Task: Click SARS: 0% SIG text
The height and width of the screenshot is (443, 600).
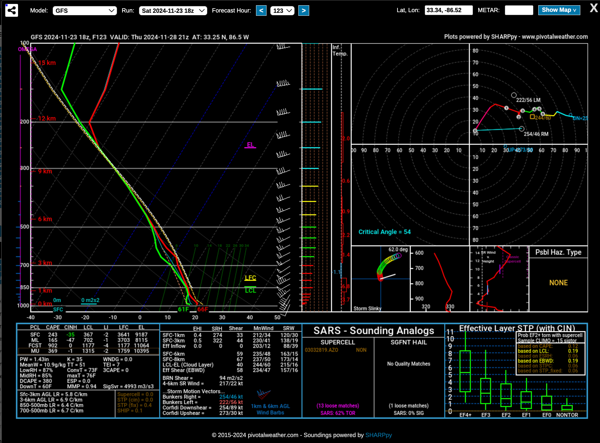Action: [409, 413]
